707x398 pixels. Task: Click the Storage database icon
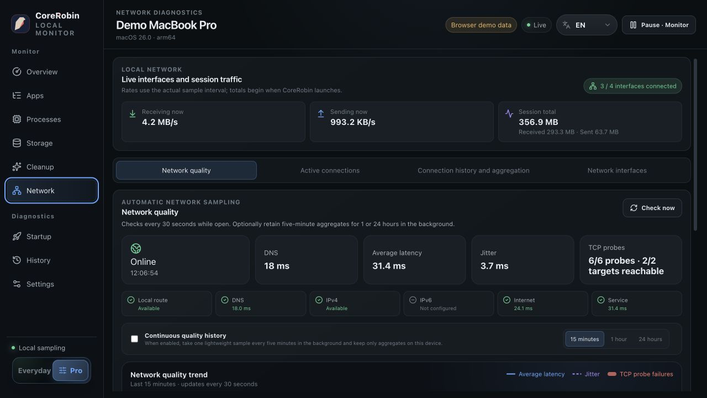17,143
